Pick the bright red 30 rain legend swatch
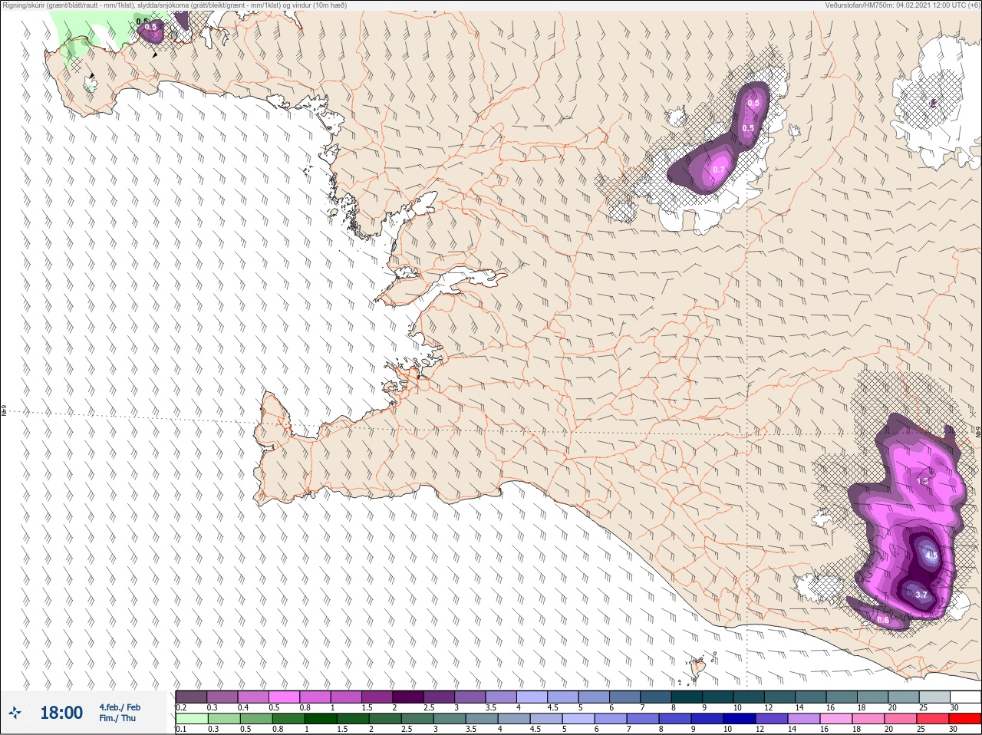Screen dimensions: 982x735 point(964,719)
